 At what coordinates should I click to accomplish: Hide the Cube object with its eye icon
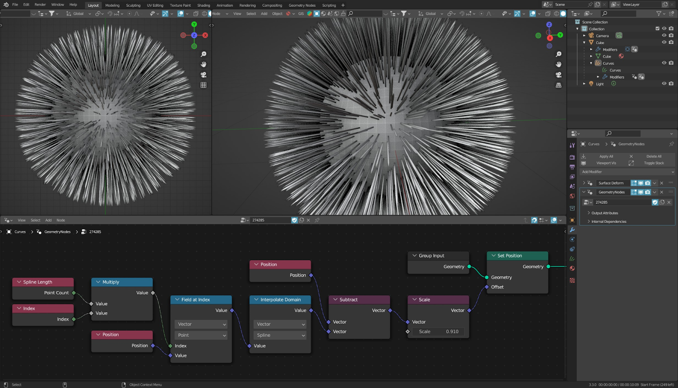pyautogui.click(x=664, y=42)
